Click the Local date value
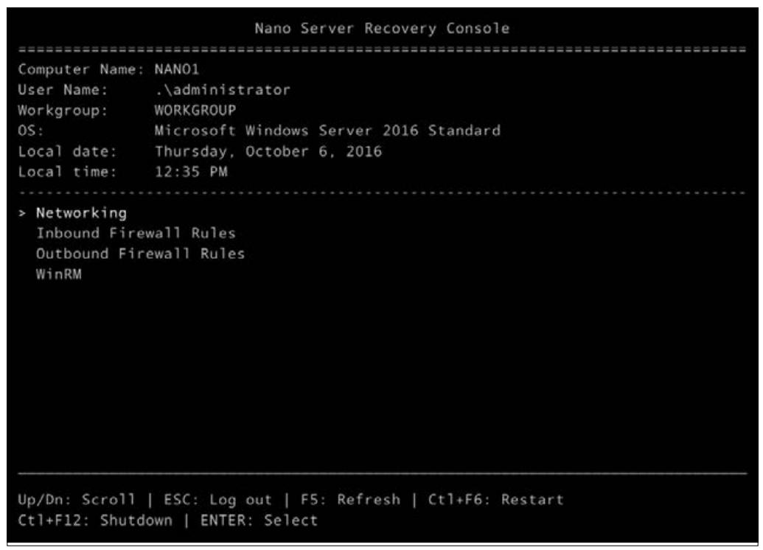763x550 pixels. click(268, 151)
